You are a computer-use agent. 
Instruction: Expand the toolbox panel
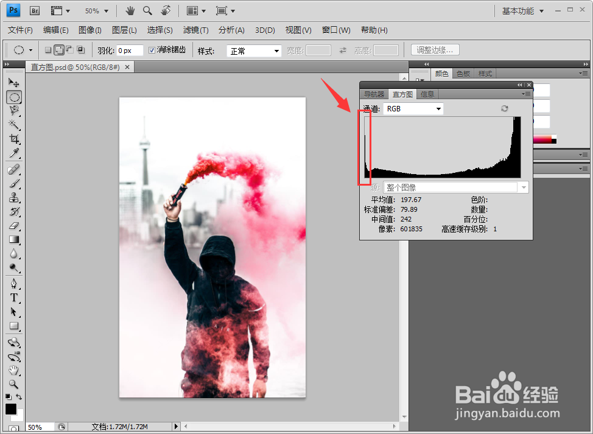(7, 65)
